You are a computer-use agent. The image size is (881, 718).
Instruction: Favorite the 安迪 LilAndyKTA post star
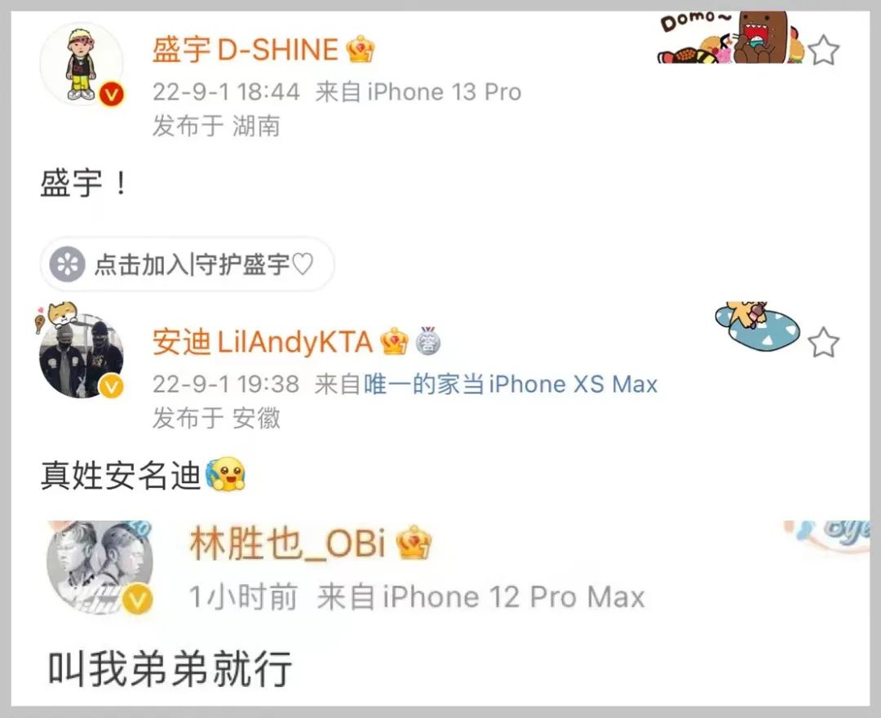[x=824, y=342]
